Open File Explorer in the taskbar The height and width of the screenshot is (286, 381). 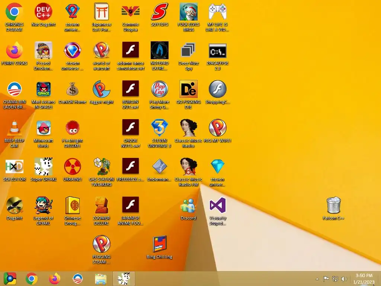100,279
